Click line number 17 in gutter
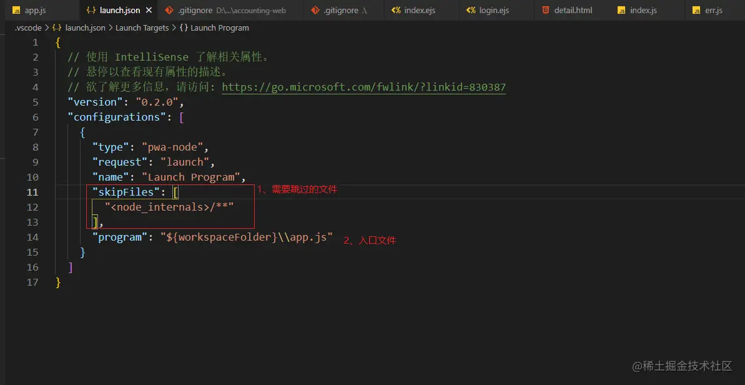The width and height of the screenshot is (745, 385). (32, 282)
